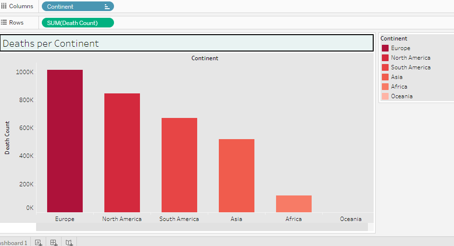Select the SUM(Death Count) pill in Rows

(x=77, y=23)
